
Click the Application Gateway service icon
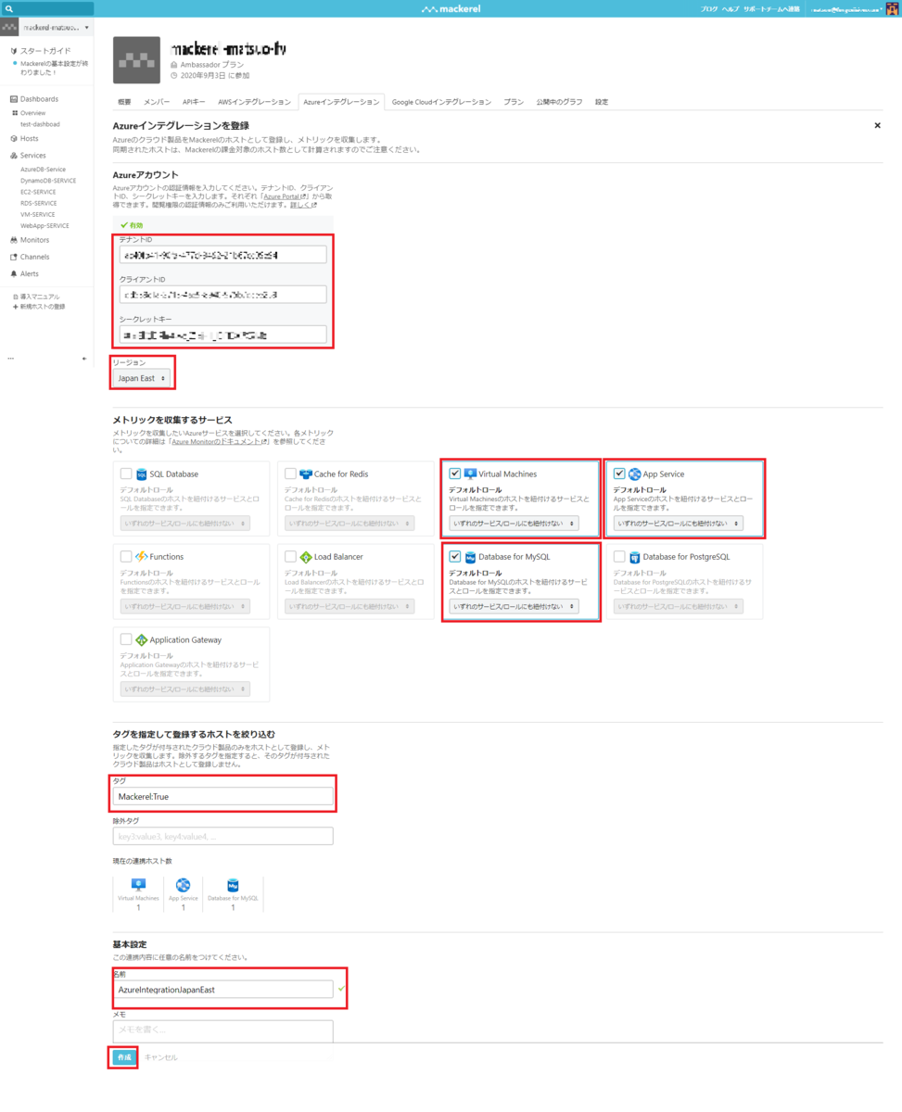pos(142,640)
